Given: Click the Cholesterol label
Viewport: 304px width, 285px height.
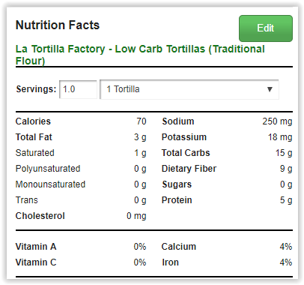Looking at the screenshot, I should 40,216.
